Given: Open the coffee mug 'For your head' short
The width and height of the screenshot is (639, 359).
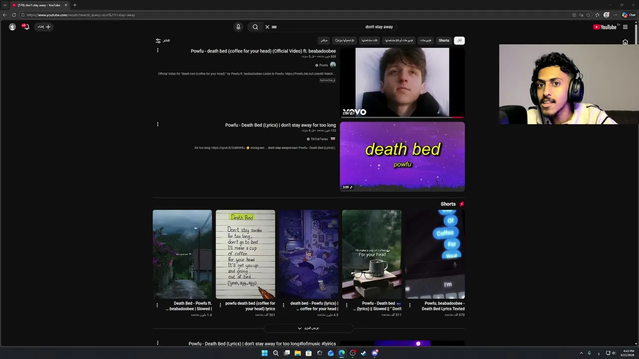Looking at the screenshot, I should pos(372,254).
